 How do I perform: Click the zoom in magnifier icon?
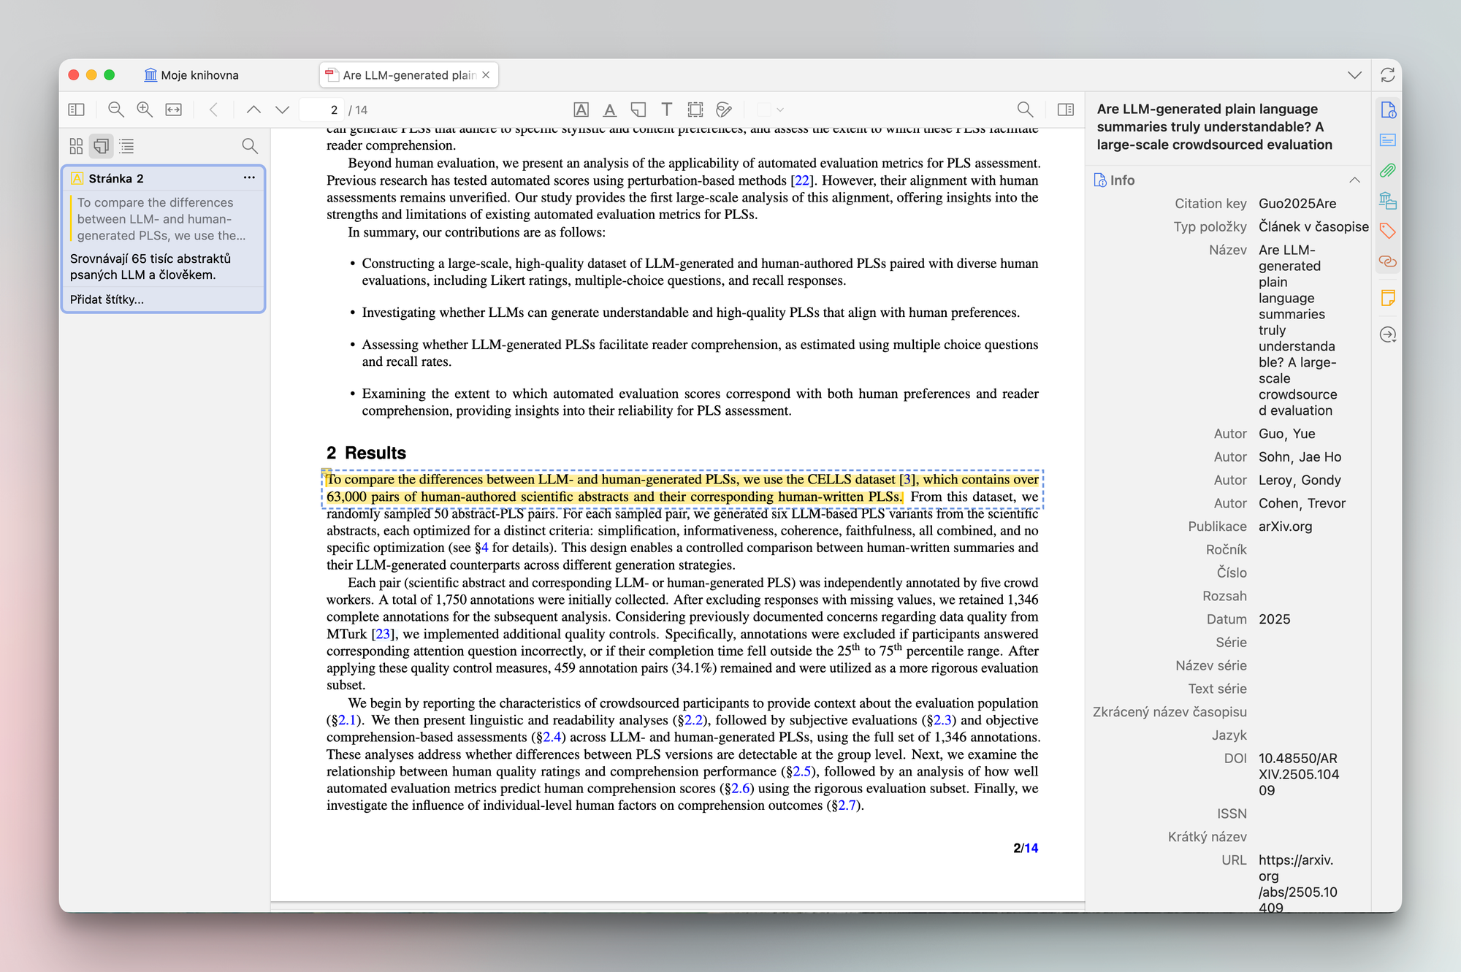pos(145,110)
